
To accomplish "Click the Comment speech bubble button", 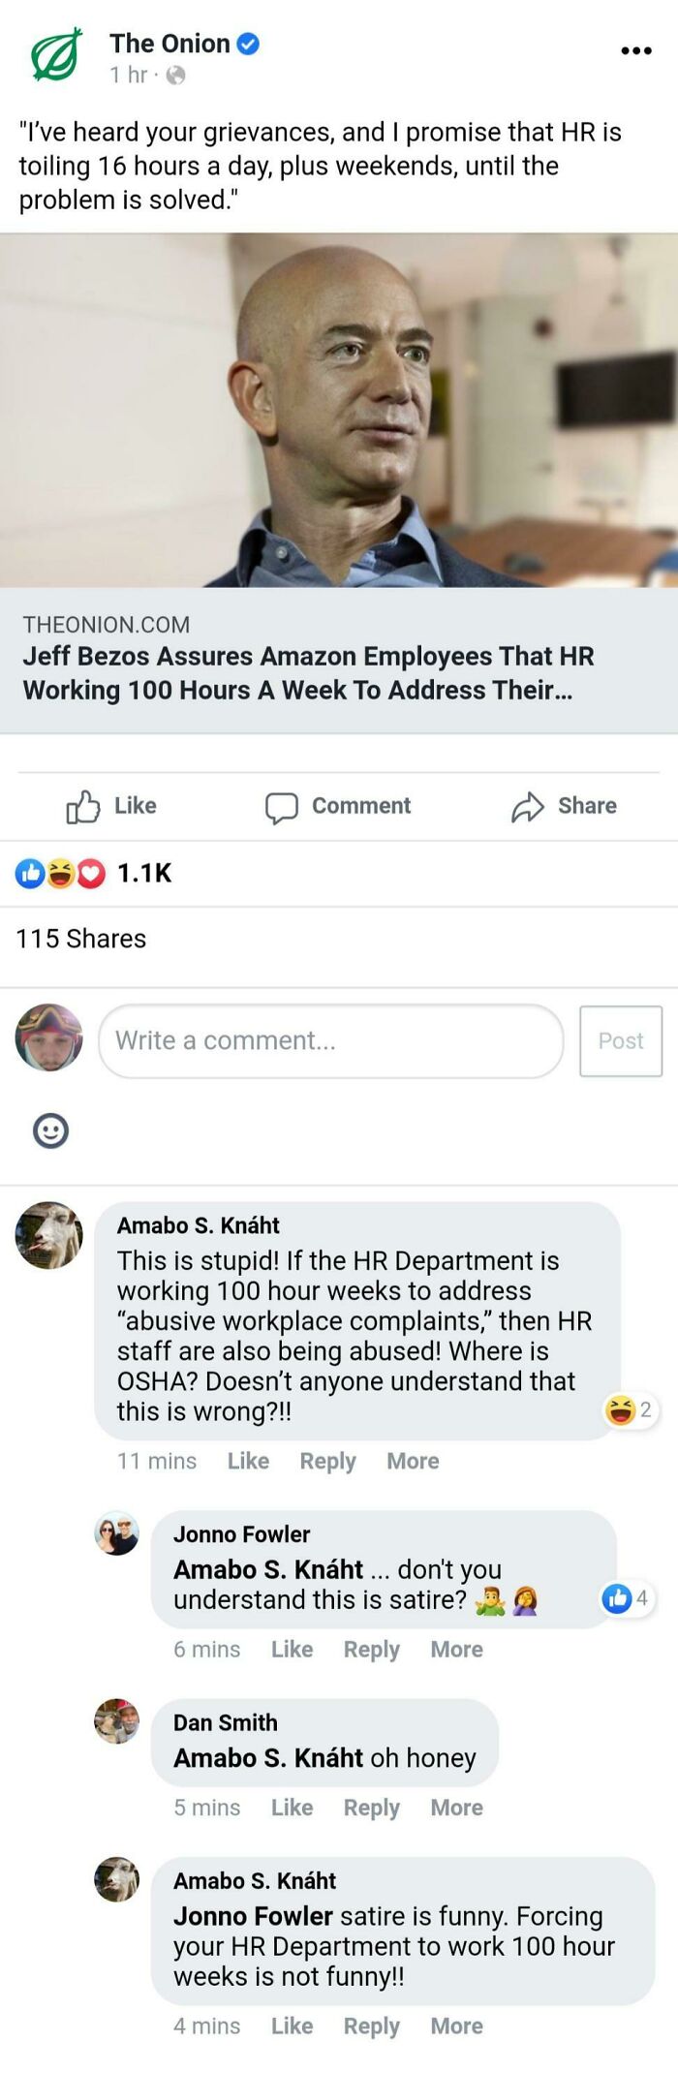I will coord(338,806).
